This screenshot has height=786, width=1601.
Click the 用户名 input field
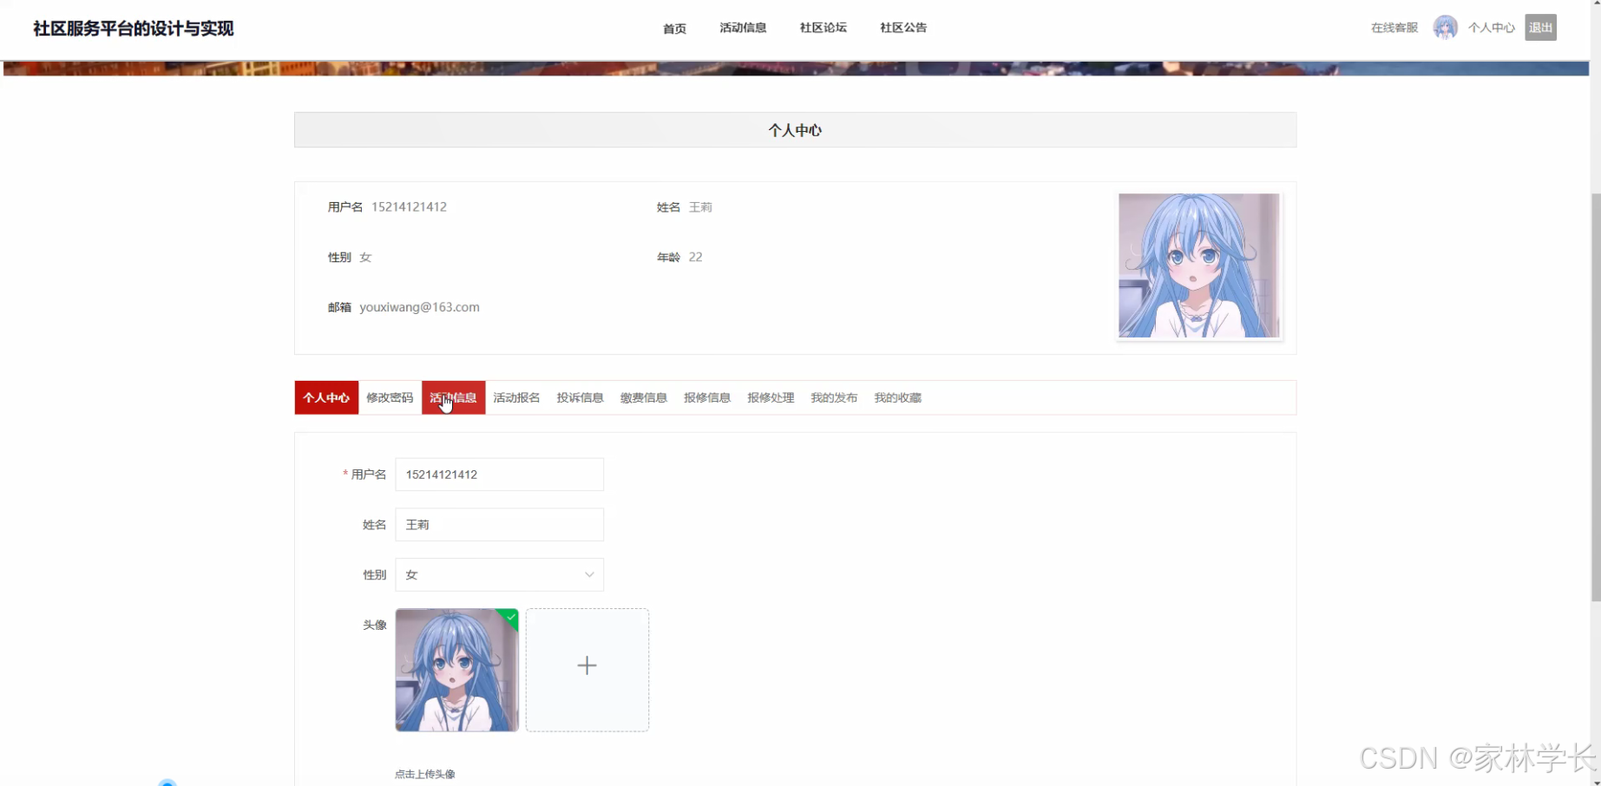[x=499, y=475]
